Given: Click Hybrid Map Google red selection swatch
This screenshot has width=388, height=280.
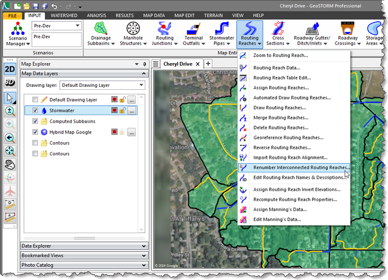Looking at the screenshot, I should (114, 132).
